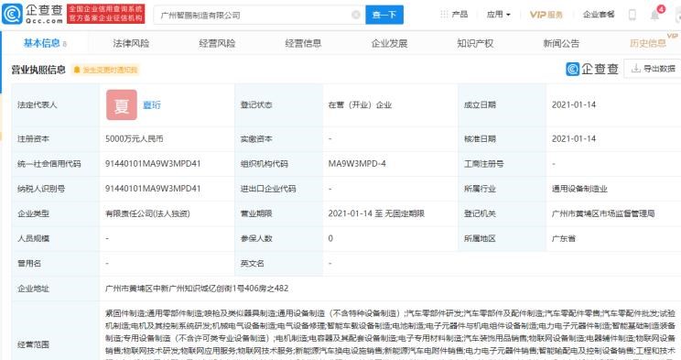
Task: Select the 广东省 region value
Action: 563,238
